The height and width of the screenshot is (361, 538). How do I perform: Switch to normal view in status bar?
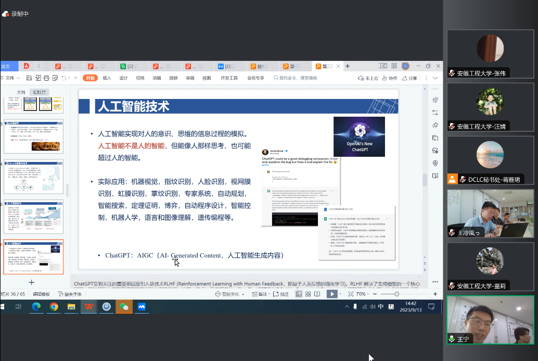tap(299, 294)
